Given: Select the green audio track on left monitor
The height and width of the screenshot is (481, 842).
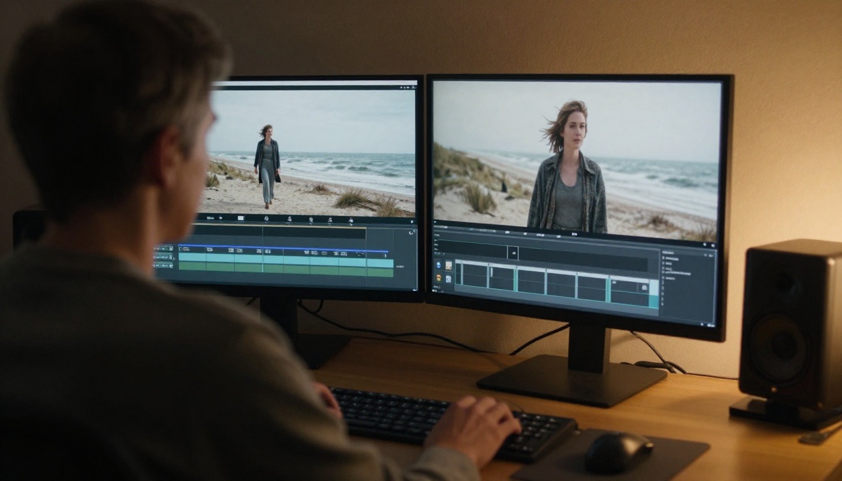Looking at the screenshot, I should [x=286, y=269].
